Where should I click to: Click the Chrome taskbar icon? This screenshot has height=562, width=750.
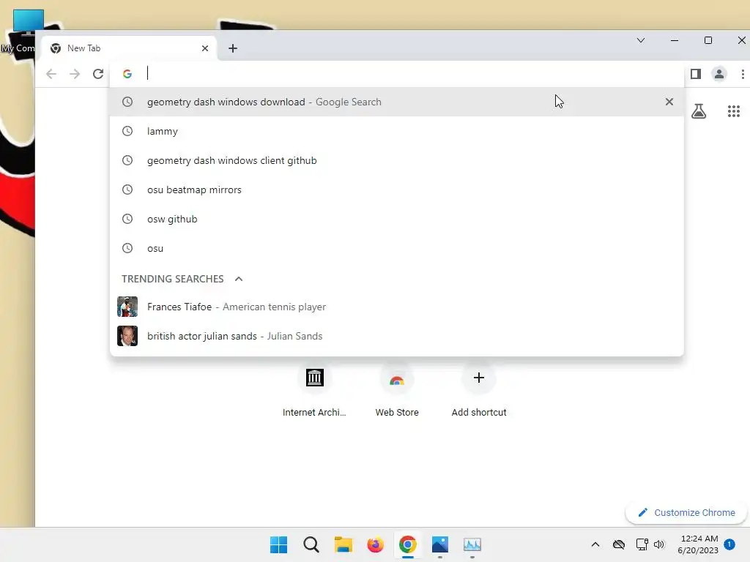(407, 544)
